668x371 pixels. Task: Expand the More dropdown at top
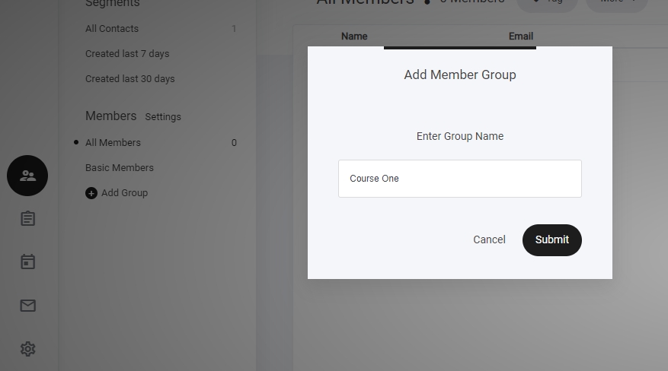(616, 3)
